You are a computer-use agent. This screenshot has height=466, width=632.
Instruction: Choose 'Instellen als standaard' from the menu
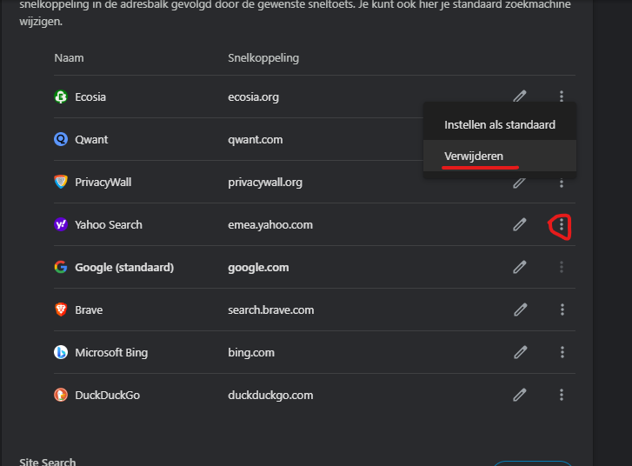[x=499, y=124]
